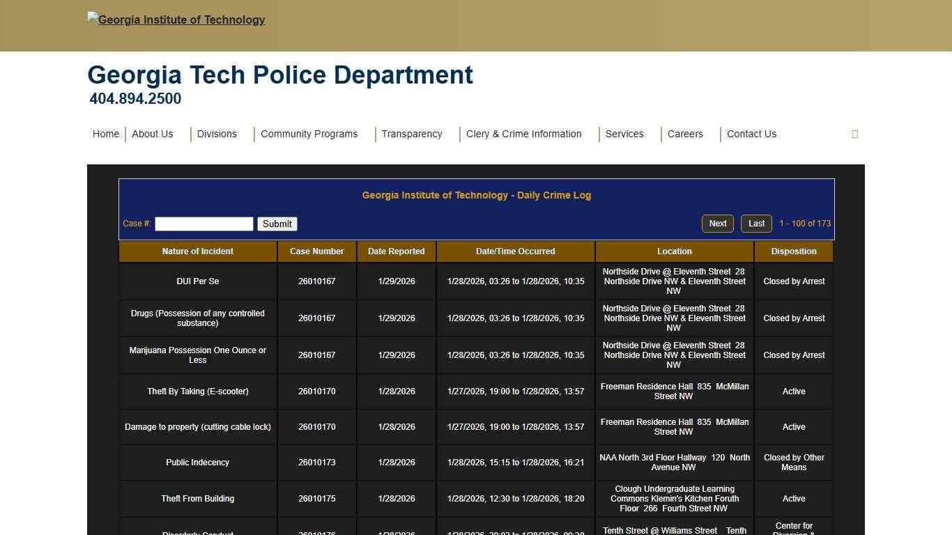Click the Georgia Tech Police Department heading
This screenshot has height=535, width=952.
(279, 75)
